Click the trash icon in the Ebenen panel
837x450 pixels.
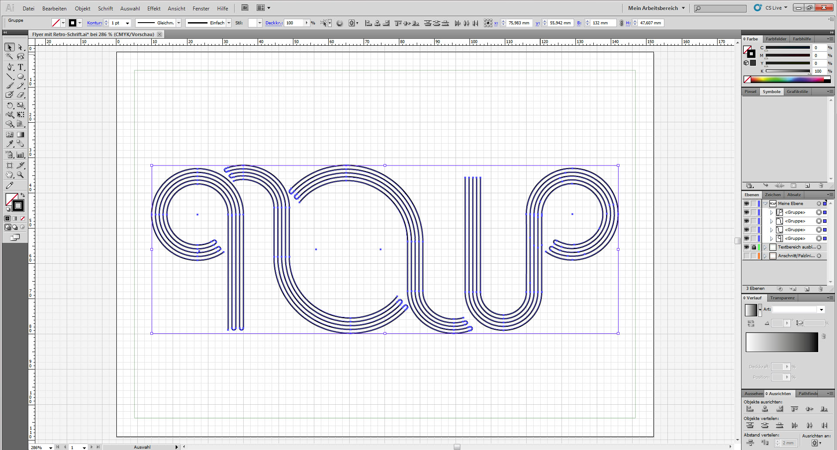[x=820, y=289]
